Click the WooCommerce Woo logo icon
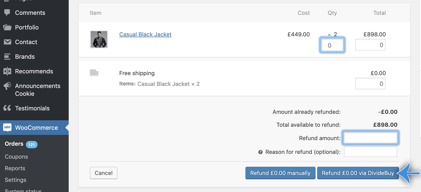Image resolution: width=421 pixels, height=192 pixels. 7,128
